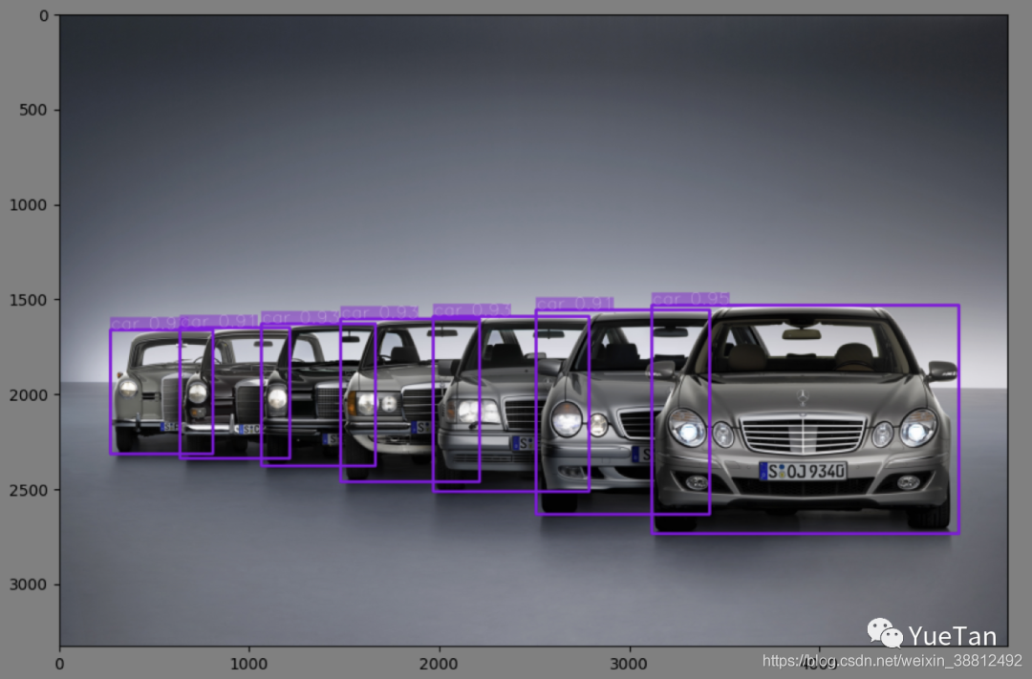Click the YueTan watermark text
Screen dimensions: 1032x679
(x=952, y=636)
